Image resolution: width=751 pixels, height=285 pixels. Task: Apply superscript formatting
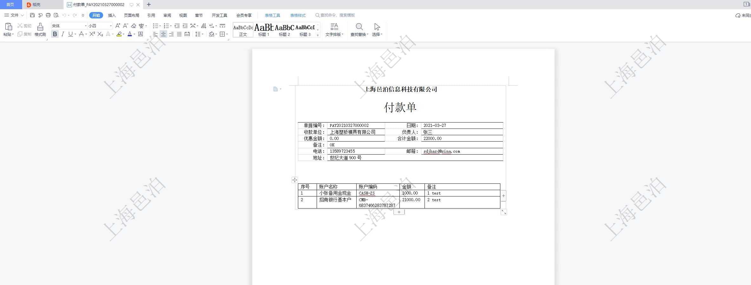92,34
